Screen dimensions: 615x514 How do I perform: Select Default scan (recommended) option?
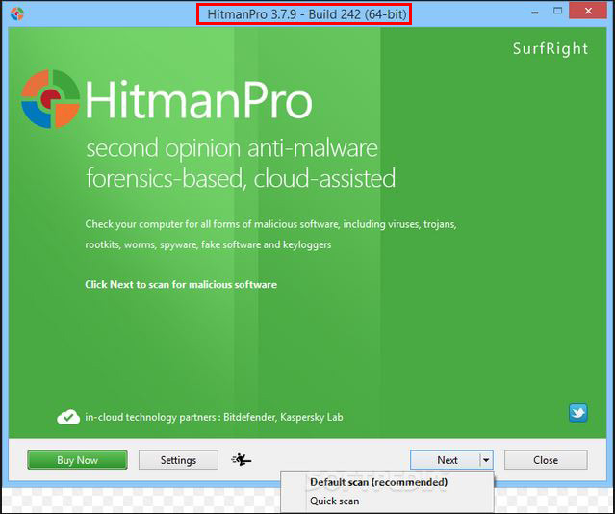tap(378, 482)
